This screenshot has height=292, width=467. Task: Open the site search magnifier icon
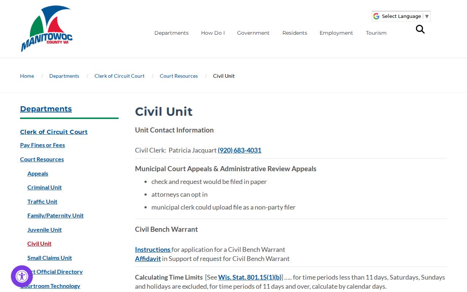(x=420, y=29)
